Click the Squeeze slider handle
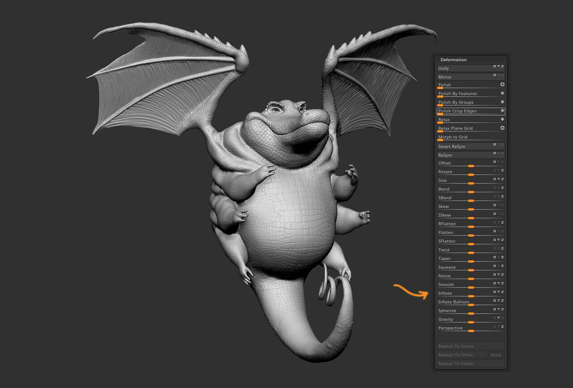This screenshot has width=573, height=388. pyautogui.click(x=471, y=270)
